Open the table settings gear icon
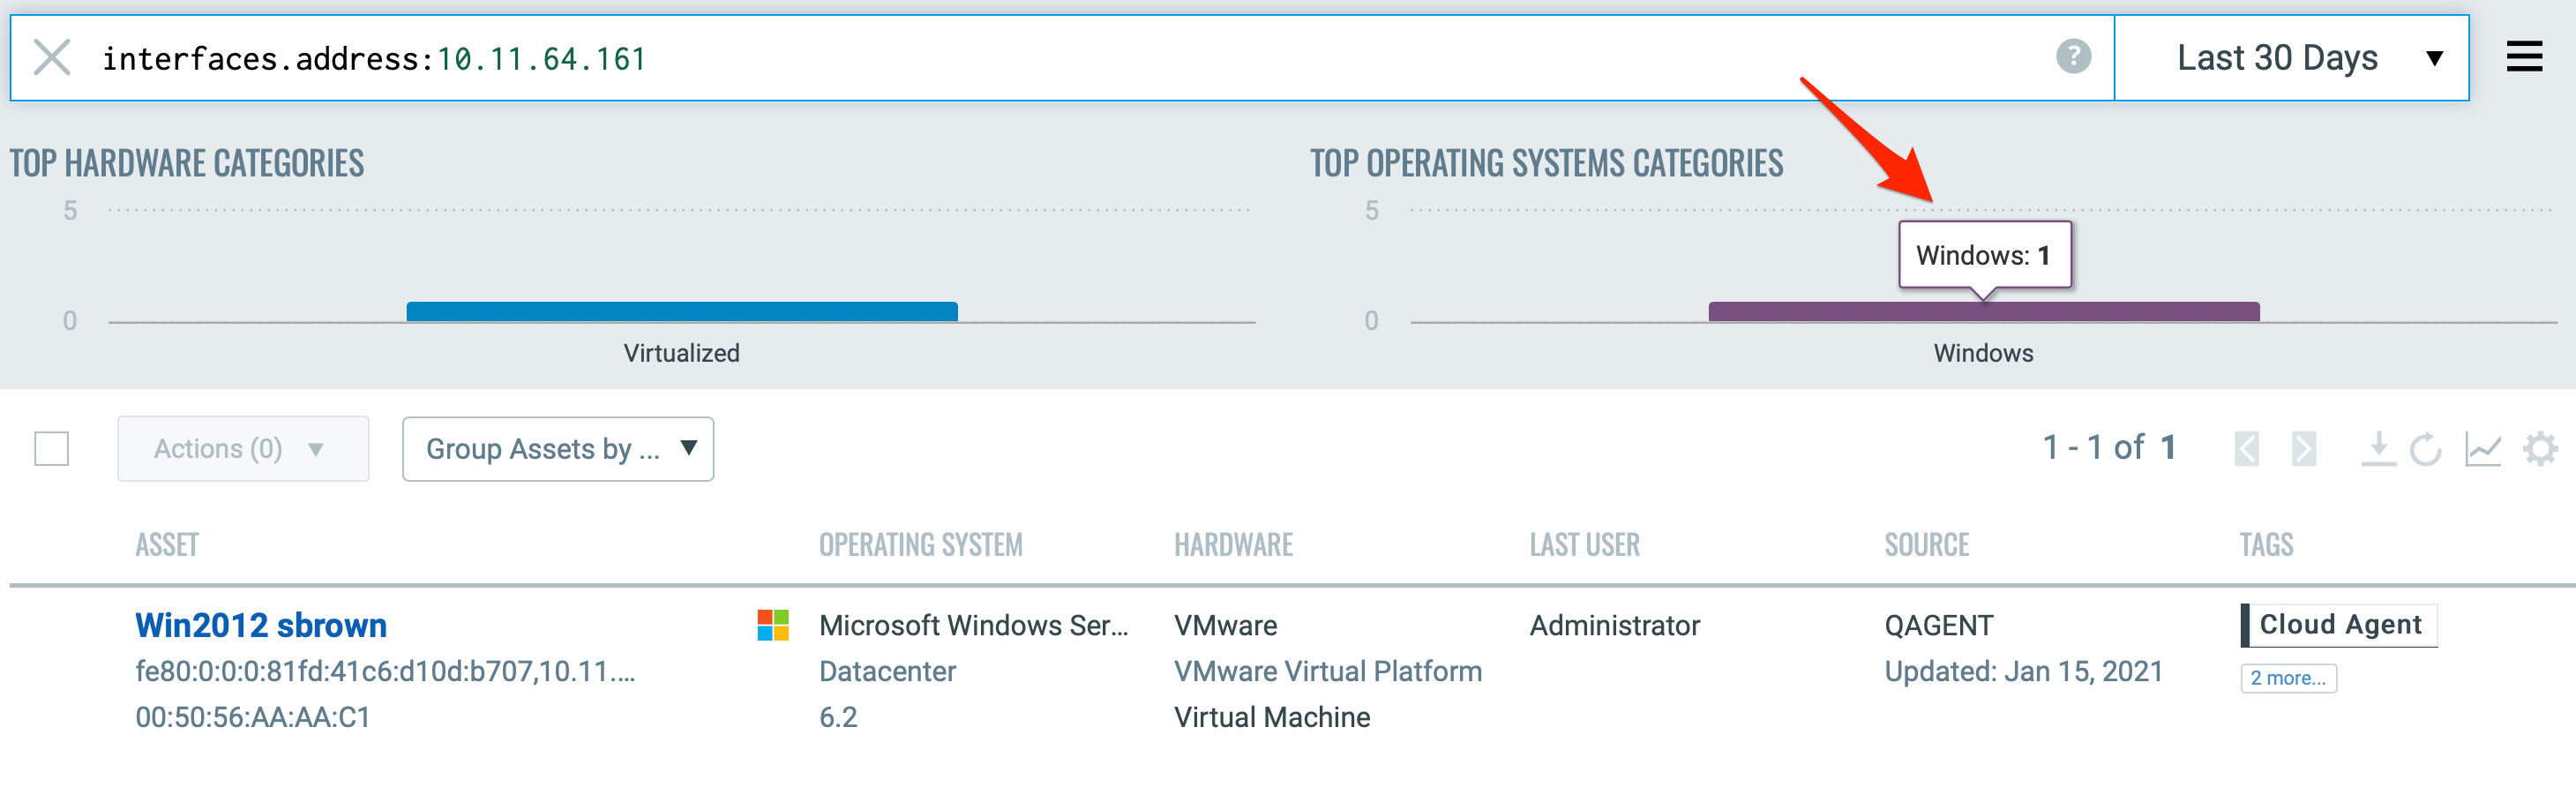The image size is (2576, 810). (2540, 449)
